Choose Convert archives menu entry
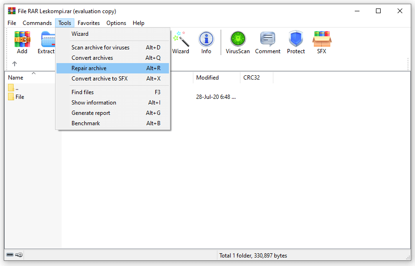 tap(113, 58)
